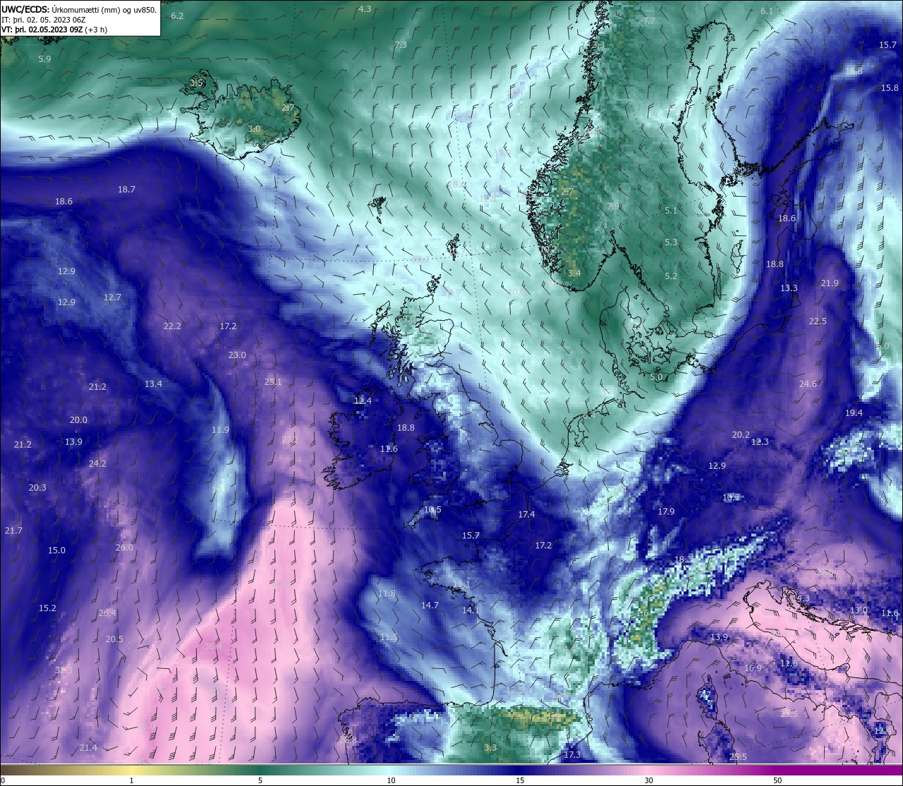Click the "36.4" value label
The image size is (903, 786).
coord(213,646)
